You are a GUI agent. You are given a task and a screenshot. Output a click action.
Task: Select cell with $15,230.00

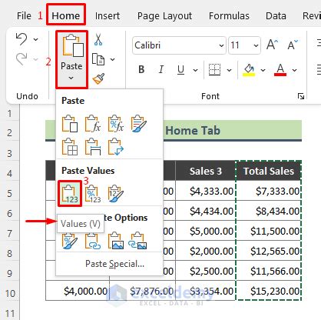coord(269,291)
